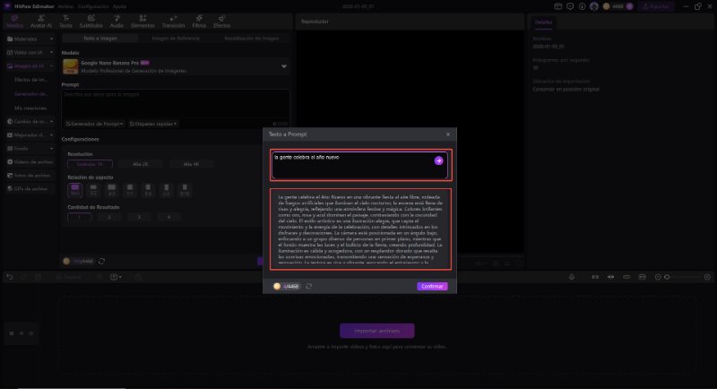Open the Elementos library

143,21
